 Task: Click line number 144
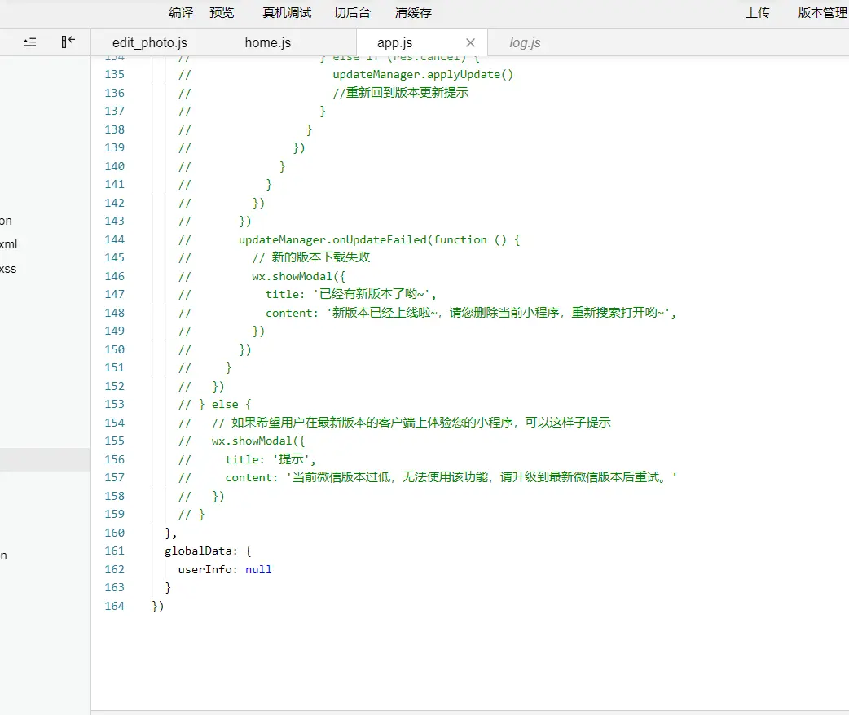[114, 239]
